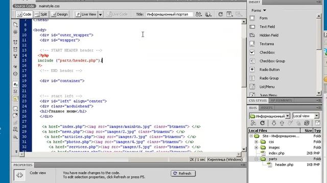Click Put Files up arrow icon

(x=282, y=123)
